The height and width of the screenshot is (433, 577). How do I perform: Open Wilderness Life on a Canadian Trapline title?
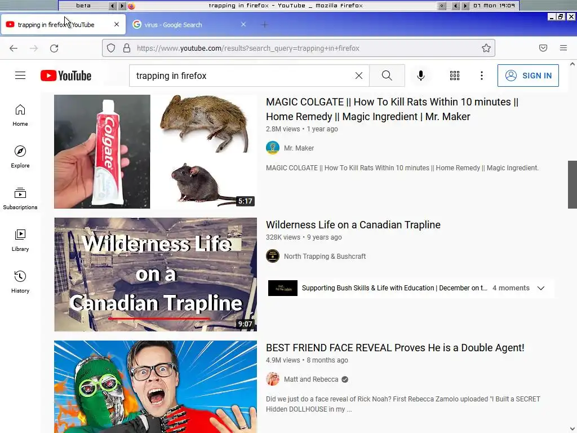tap(353, 224)
